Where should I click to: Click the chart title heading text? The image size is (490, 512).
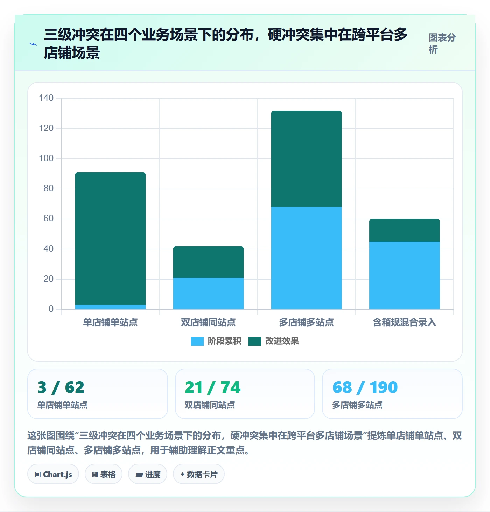(x=226, y=44)
